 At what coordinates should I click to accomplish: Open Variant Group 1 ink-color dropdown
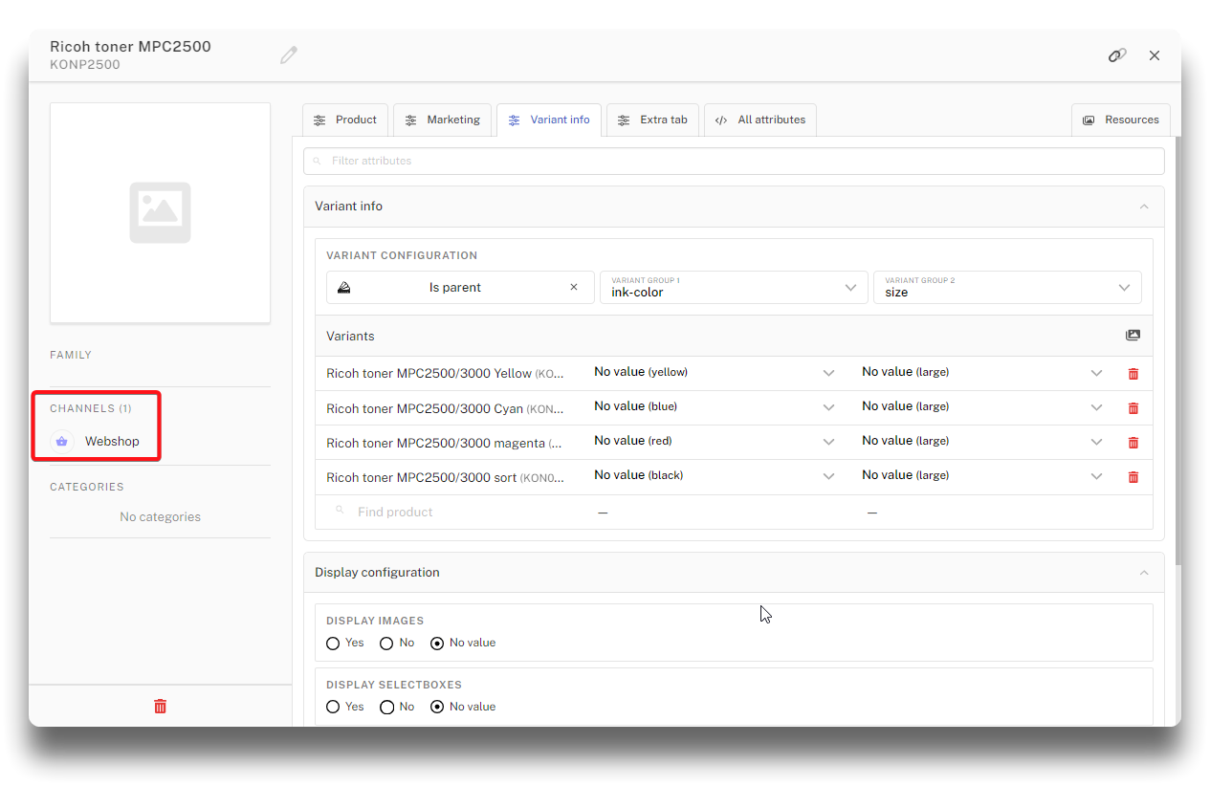(734, 288)
